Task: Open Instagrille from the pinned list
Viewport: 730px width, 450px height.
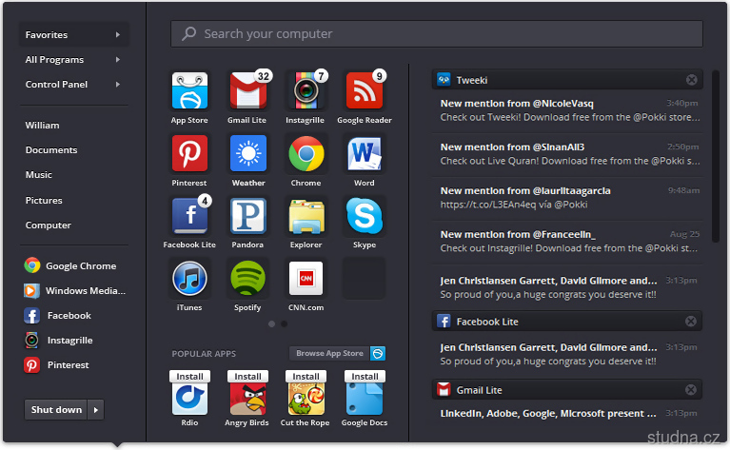Action: (59, 341)
